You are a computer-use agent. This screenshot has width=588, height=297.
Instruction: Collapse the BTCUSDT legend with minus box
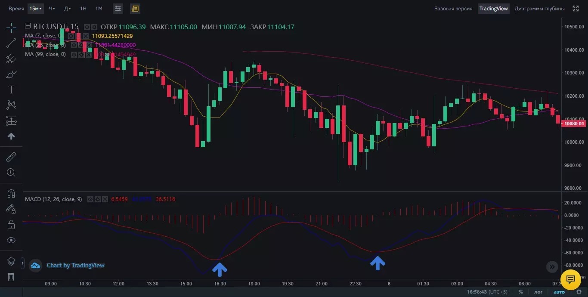[x=28, y=26]
